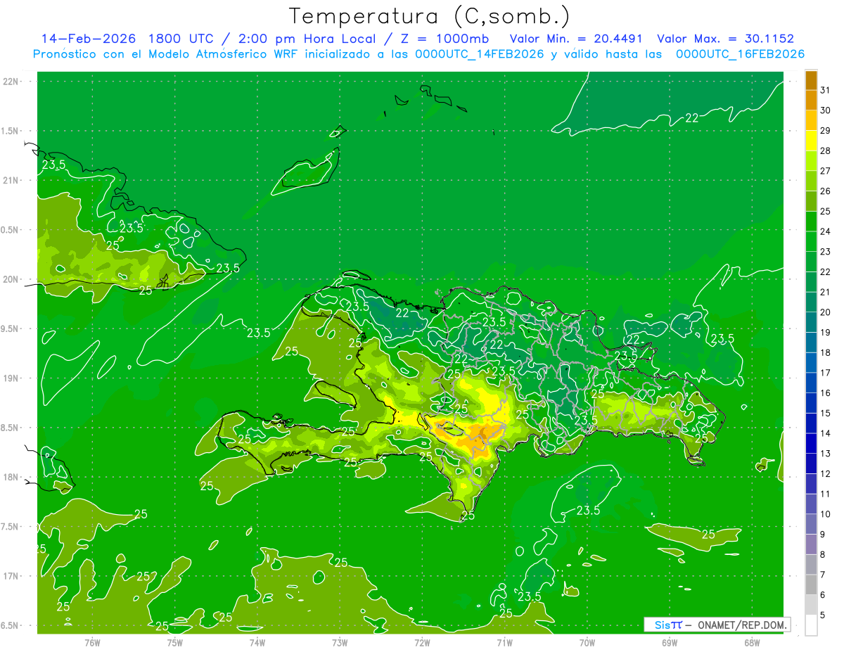
Task: Click the '72W' longitude axis label
Action: [x=422, y=642]
